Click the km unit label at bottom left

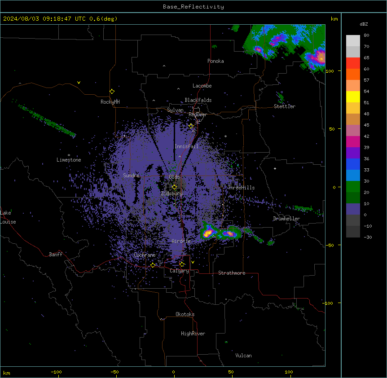[x=7, y=373]
